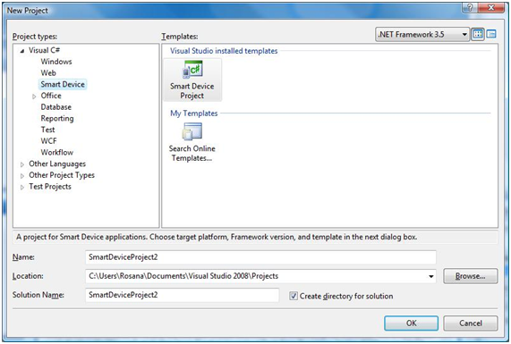511x344 pixels.
Task: Collapse the Visual C# tree node
Action: 22,51
